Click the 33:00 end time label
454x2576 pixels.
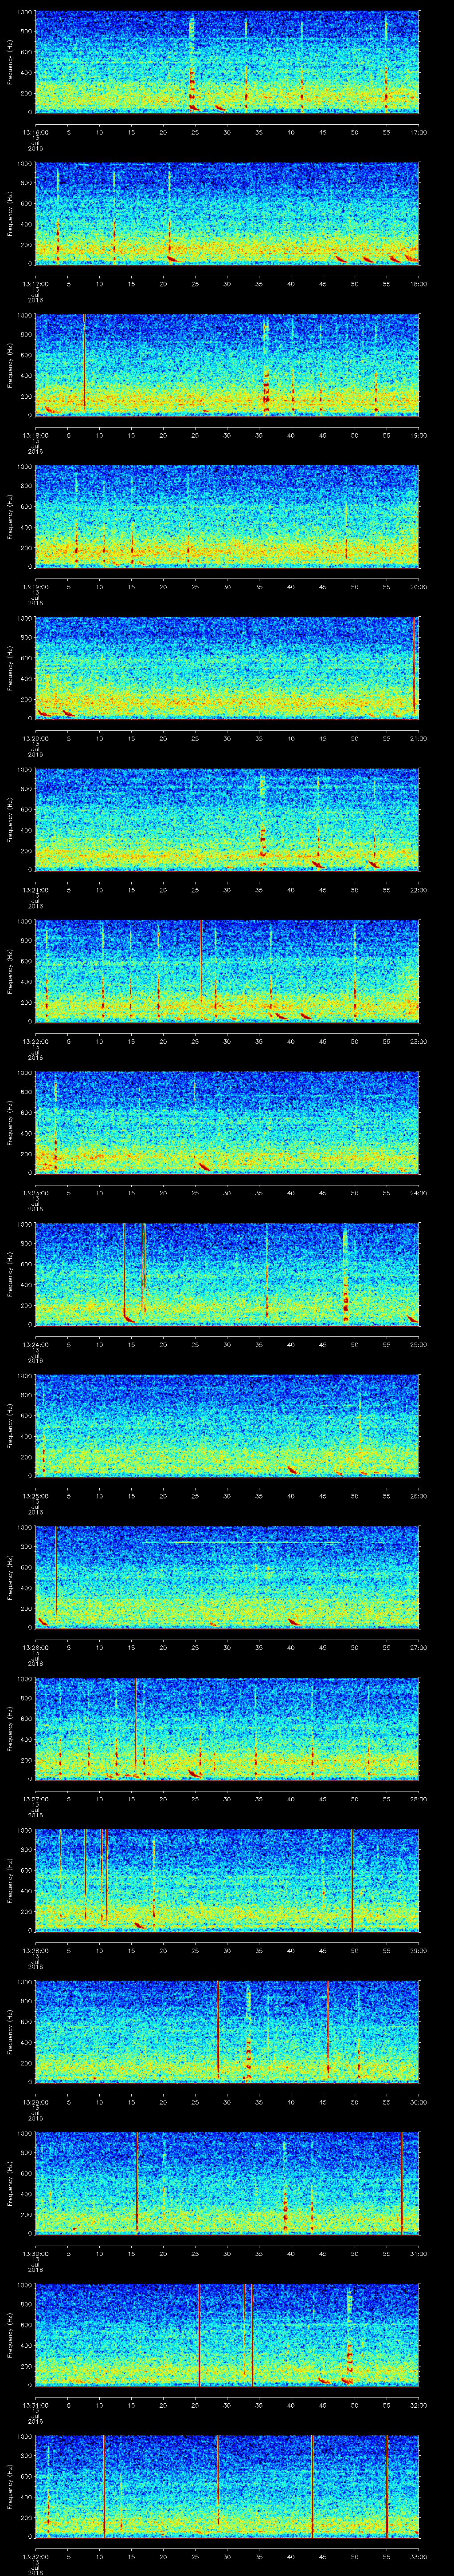(x=418, y=2556)
